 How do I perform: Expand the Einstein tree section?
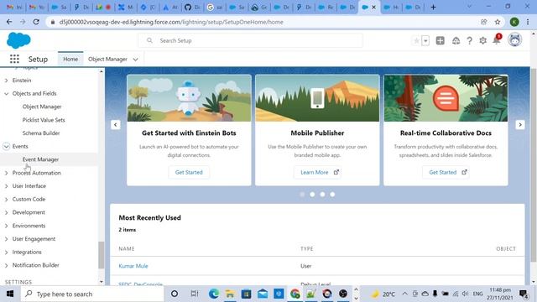6,81
